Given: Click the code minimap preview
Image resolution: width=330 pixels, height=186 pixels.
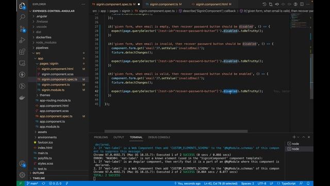Looking at the screenshot, I should (300, 21).
